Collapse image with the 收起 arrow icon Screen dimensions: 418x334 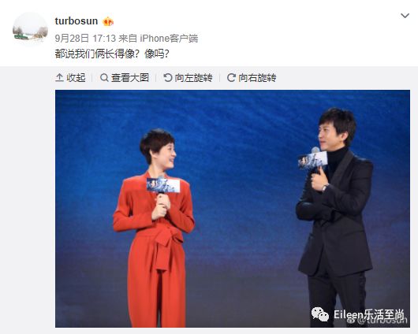pos(59,78)
